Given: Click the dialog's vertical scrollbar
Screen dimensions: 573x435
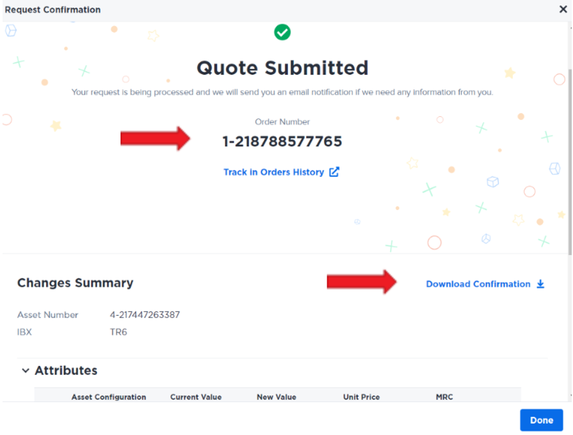Looking at the screenshot, I should tap(570, 161).
